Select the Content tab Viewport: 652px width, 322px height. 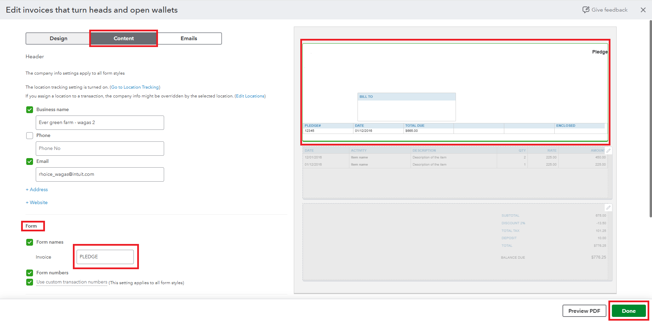click(124, 39)
